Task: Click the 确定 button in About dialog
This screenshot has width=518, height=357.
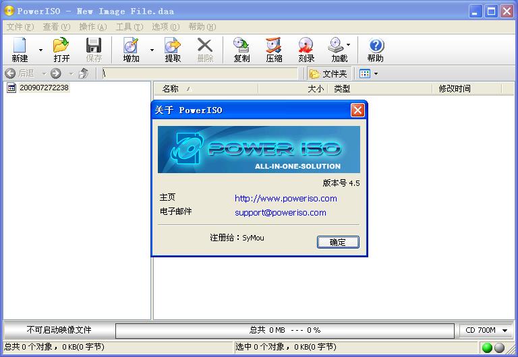Action: coord(338,242)
